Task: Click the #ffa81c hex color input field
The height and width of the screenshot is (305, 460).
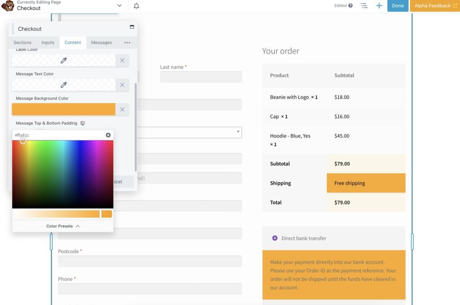Action: (x=49, y=135)
